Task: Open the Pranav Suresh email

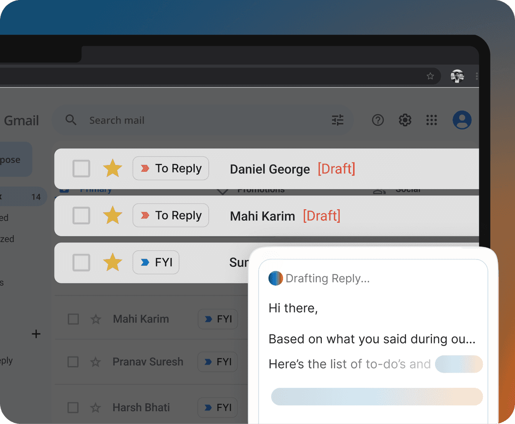Action: [148, 362]
